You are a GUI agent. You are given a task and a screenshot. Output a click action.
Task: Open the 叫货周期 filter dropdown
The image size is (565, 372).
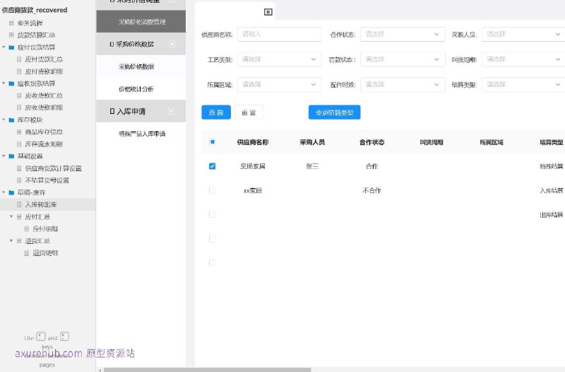(x=523, y=59)
